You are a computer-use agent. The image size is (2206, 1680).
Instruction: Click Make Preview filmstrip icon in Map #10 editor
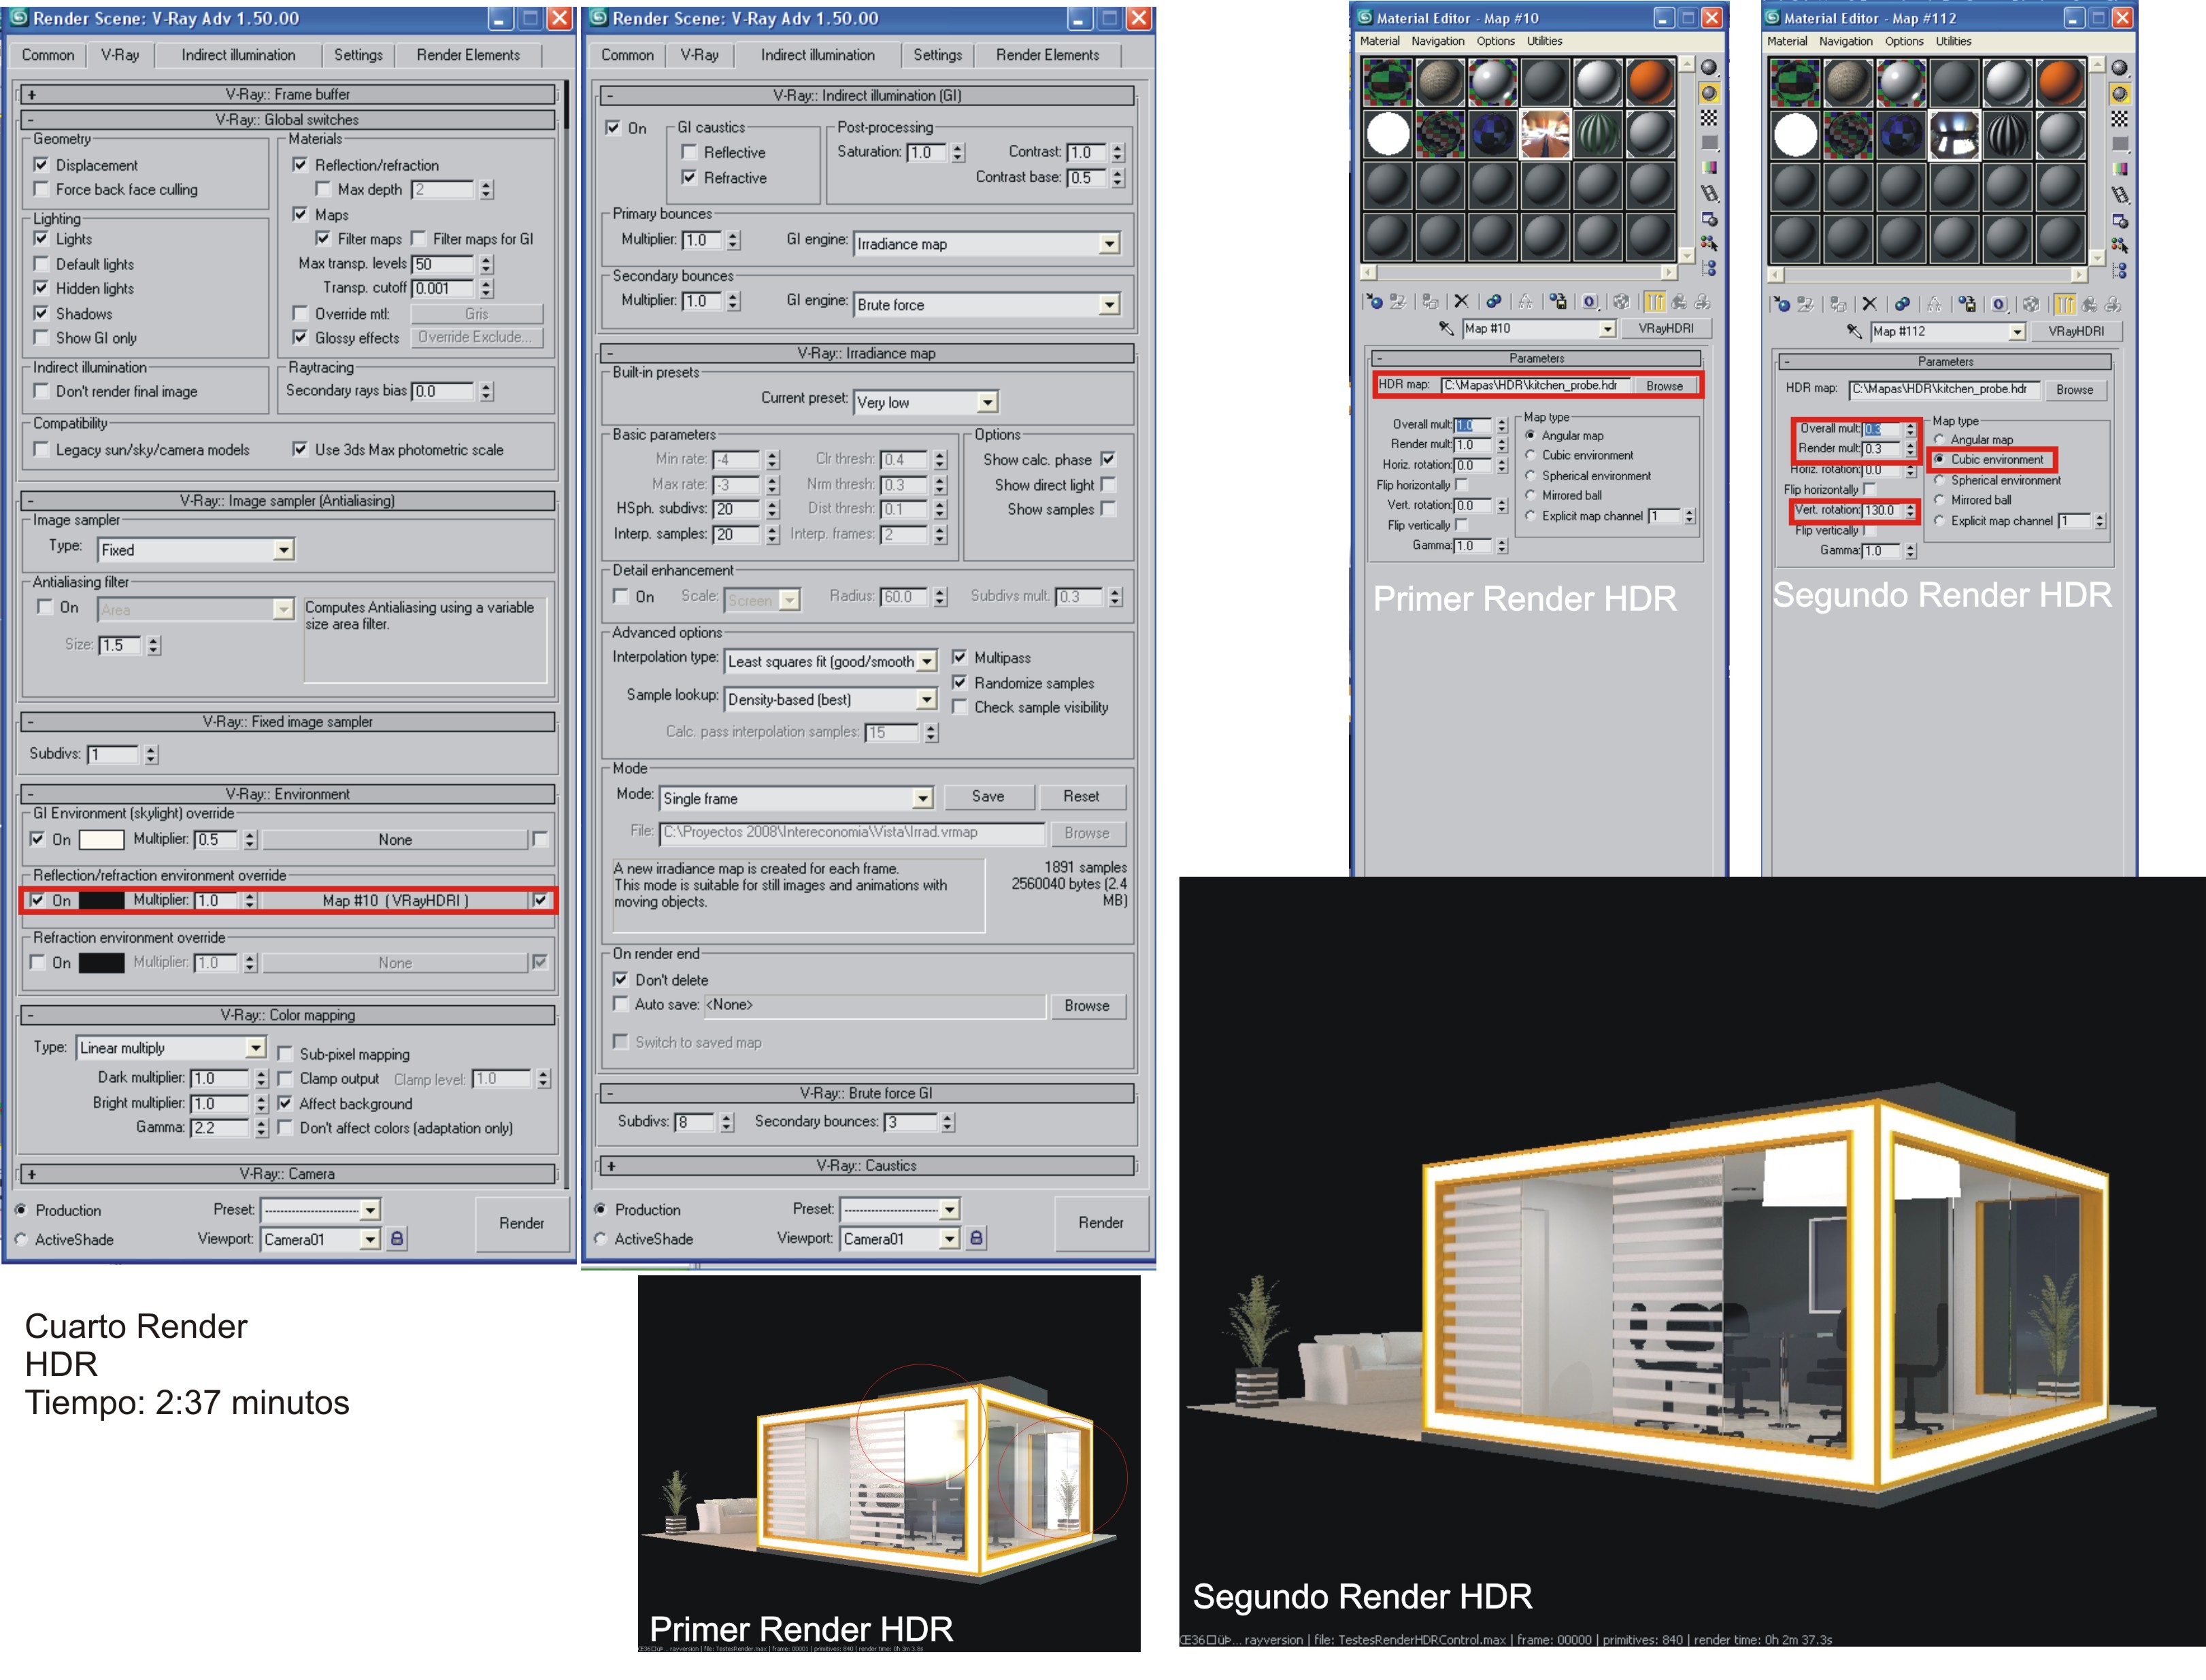point(1709,193)
